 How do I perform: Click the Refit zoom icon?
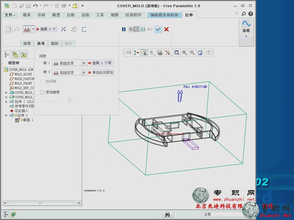177,53
